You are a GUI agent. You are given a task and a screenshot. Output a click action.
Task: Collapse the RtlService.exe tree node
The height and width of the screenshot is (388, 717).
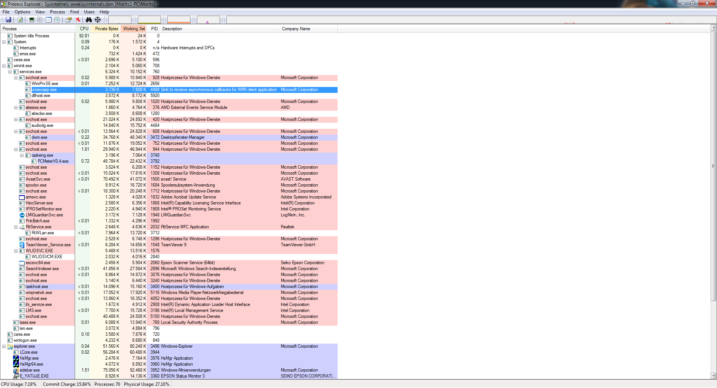16,227
